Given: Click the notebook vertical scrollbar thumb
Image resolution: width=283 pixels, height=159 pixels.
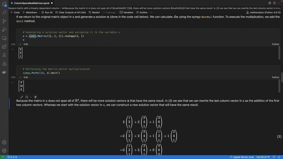Looking at the screenshot, I should click(282, 77).
